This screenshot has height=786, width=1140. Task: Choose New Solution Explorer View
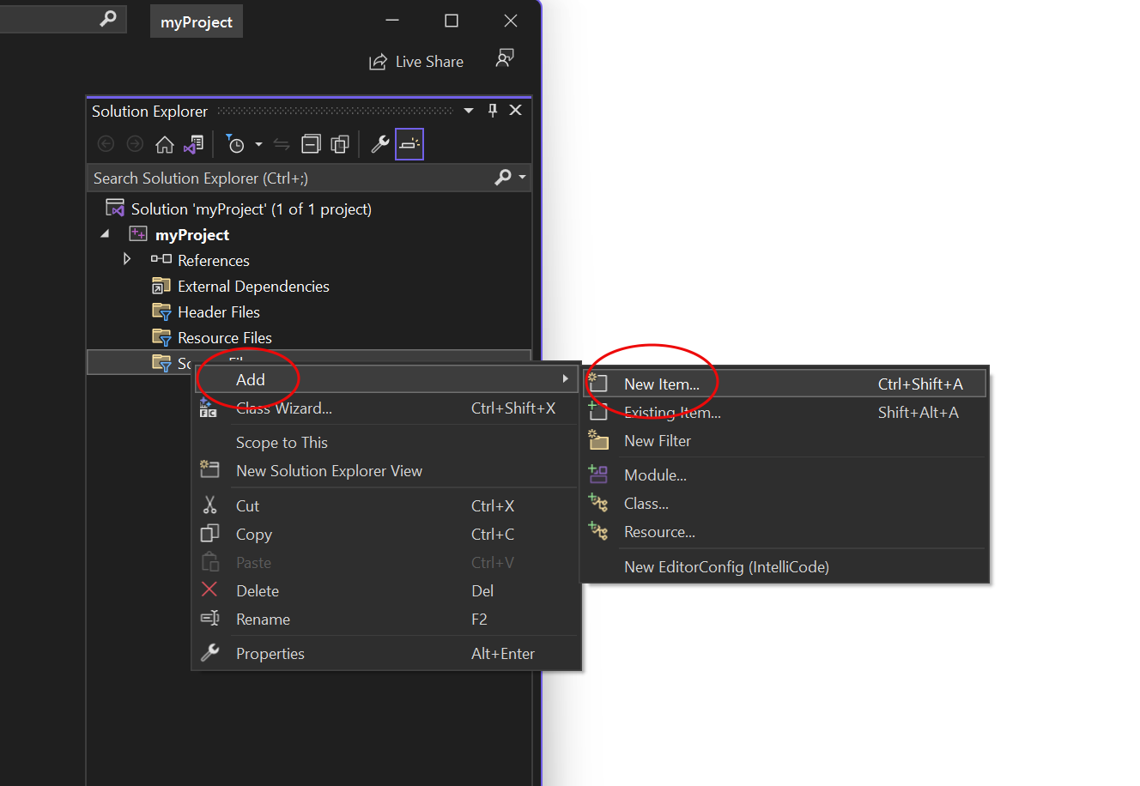coord(385,471)
